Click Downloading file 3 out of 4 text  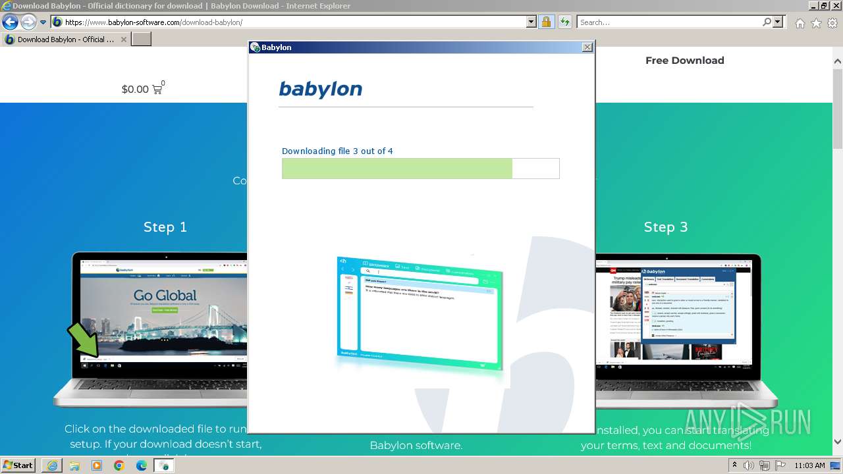pos(337,151)
